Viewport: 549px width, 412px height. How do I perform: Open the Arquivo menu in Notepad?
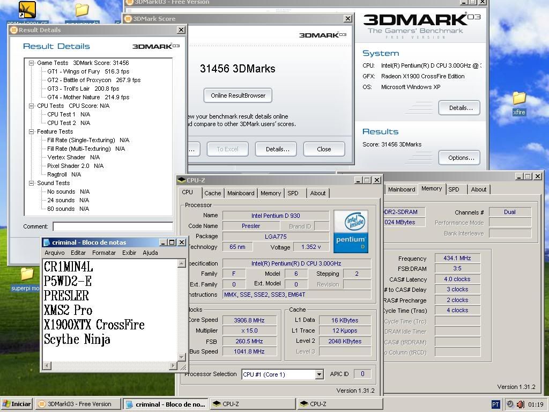point(55,253)
